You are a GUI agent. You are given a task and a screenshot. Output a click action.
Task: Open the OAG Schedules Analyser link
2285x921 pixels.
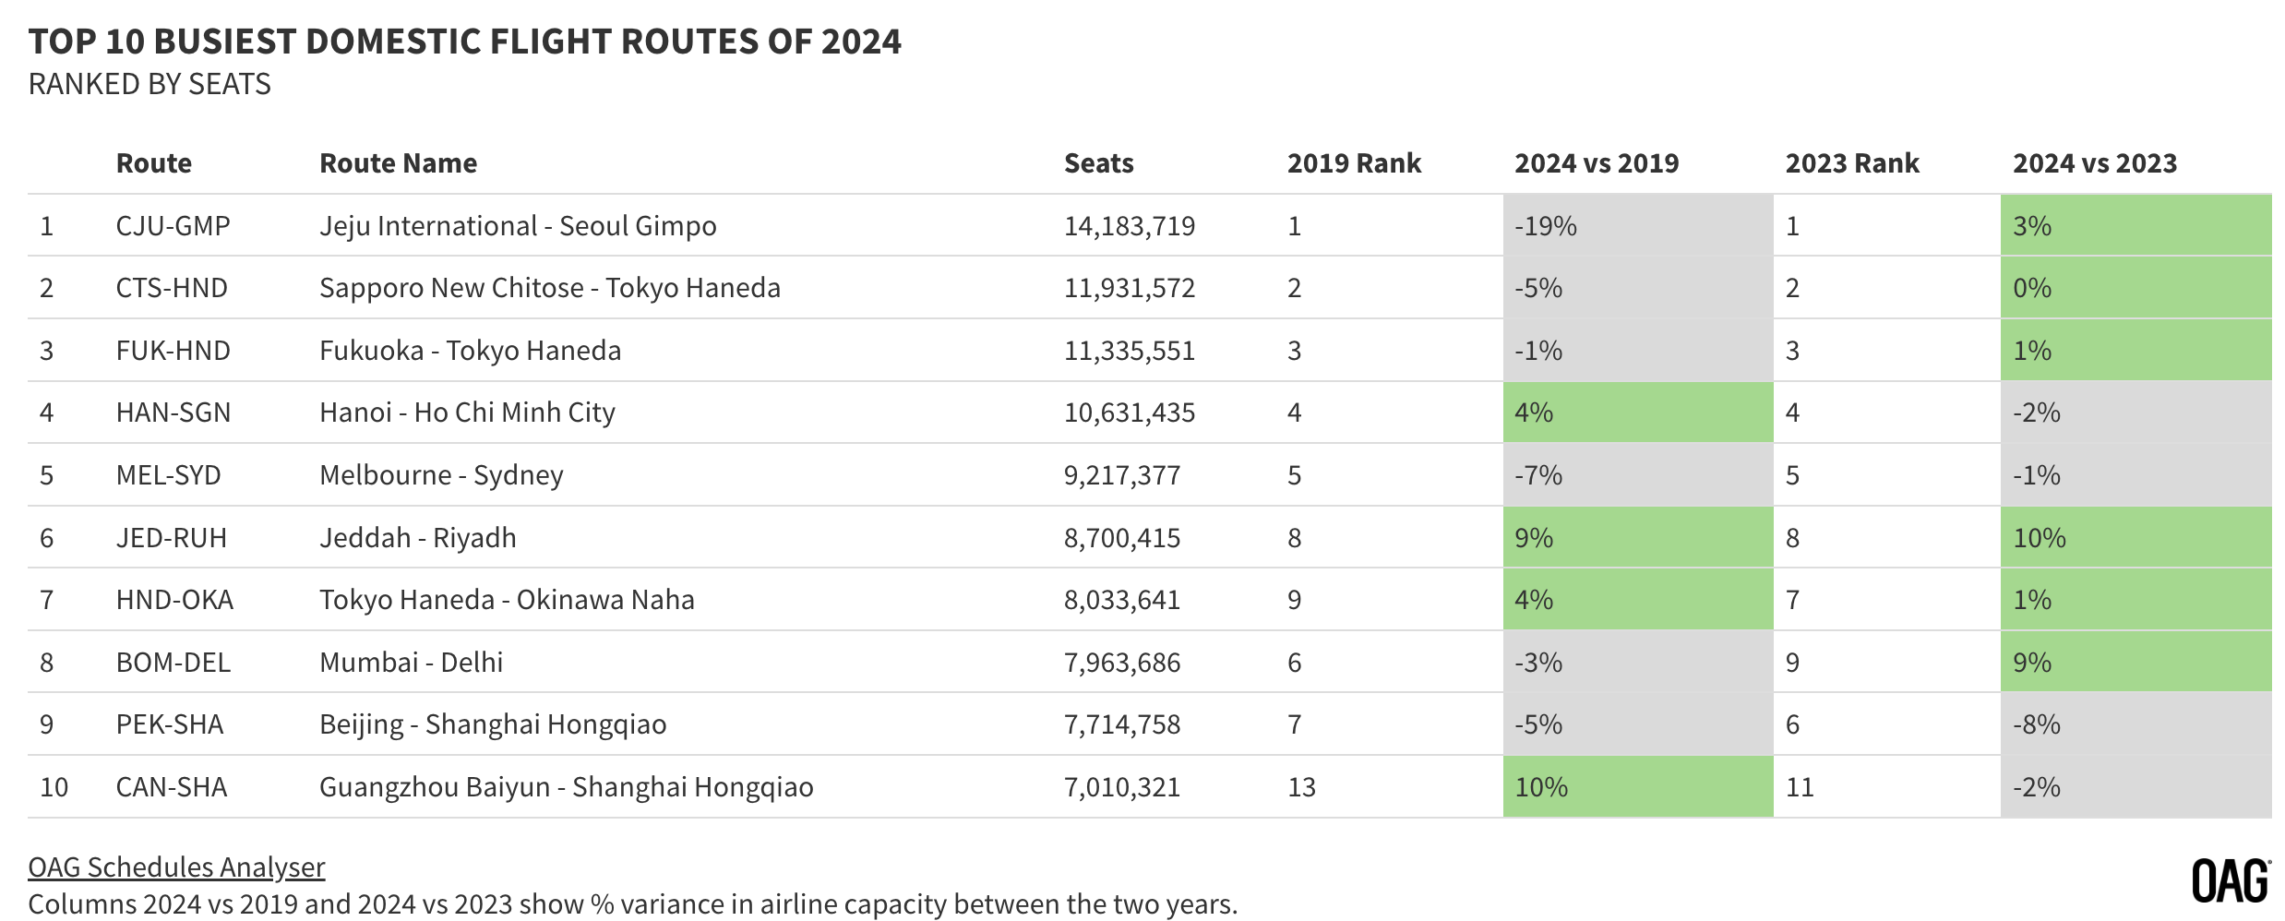click(x=176, y=867)
